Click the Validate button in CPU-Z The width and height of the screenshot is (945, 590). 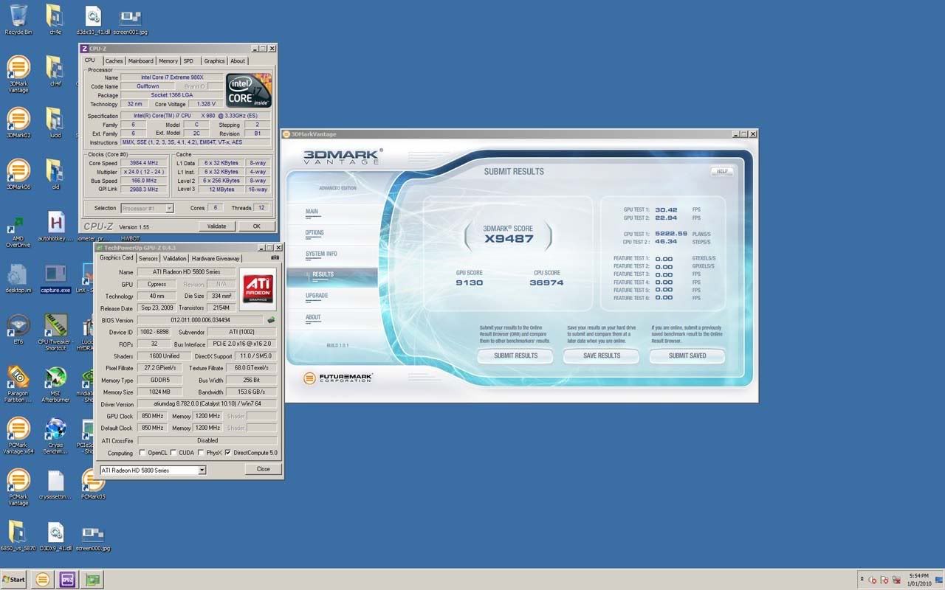coord(216,226)
